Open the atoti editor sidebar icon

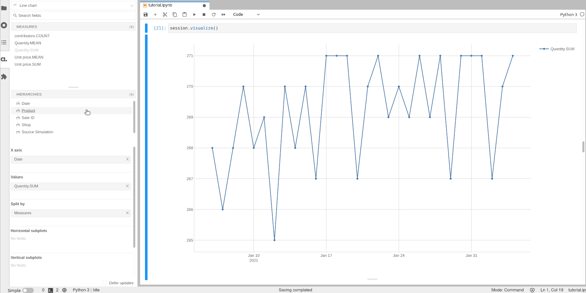(x=4, y=59)
